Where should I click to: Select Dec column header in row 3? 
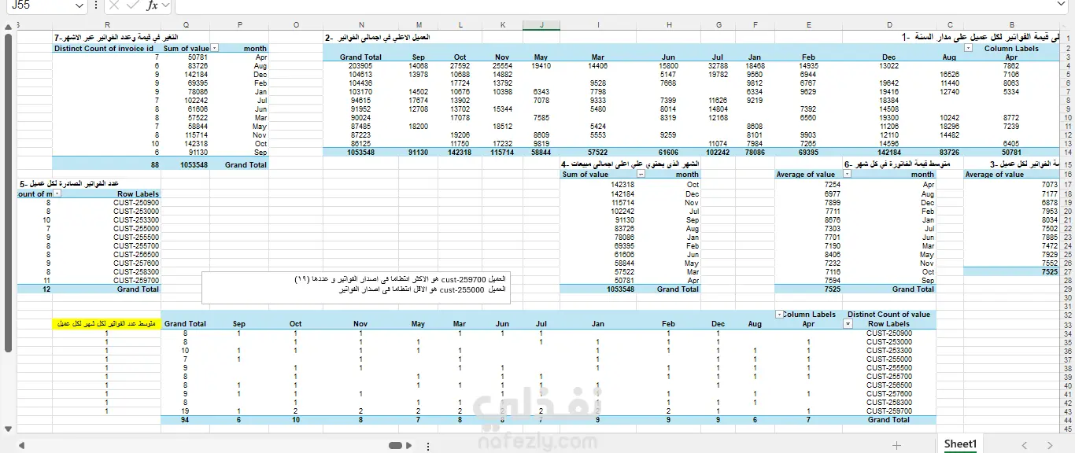(x=888, y=57)
